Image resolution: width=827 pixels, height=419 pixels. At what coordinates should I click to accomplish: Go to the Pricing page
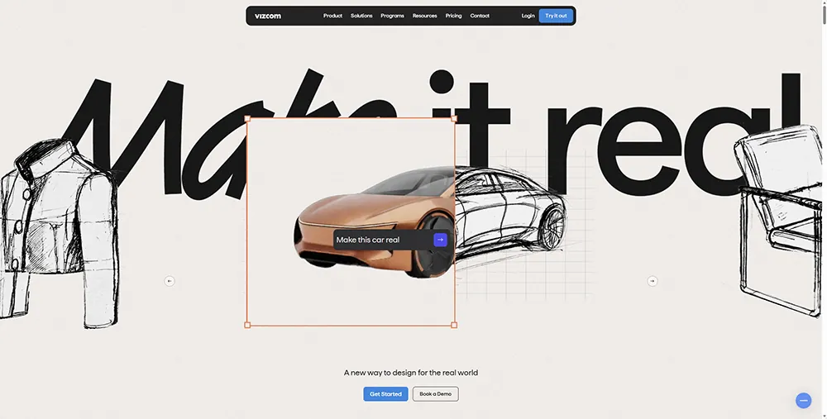pos(453,16)
